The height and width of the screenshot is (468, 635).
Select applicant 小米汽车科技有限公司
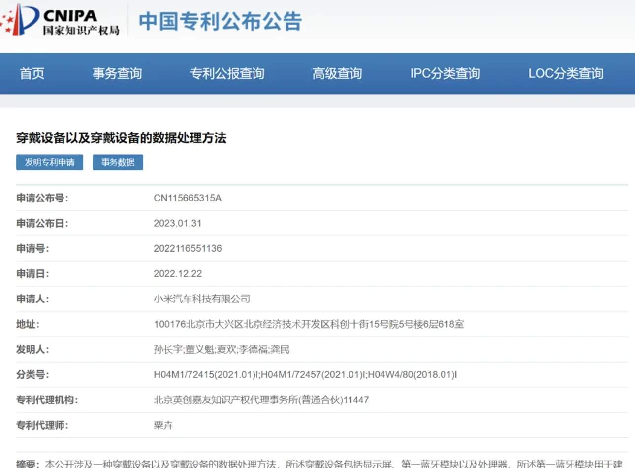[x=202, y=299]
